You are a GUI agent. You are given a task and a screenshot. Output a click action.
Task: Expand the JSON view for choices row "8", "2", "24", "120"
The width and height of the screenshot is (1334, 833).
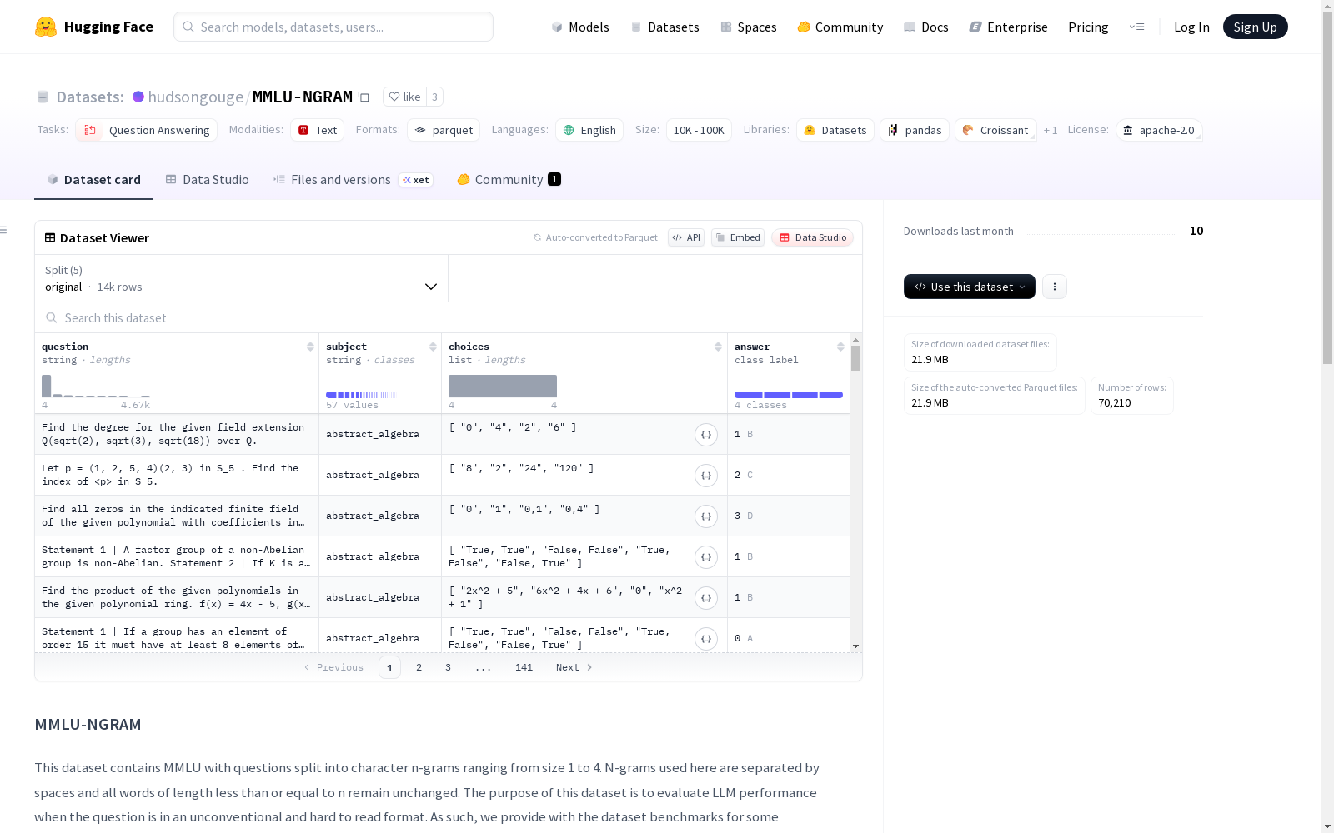click(x=706, y=476)
